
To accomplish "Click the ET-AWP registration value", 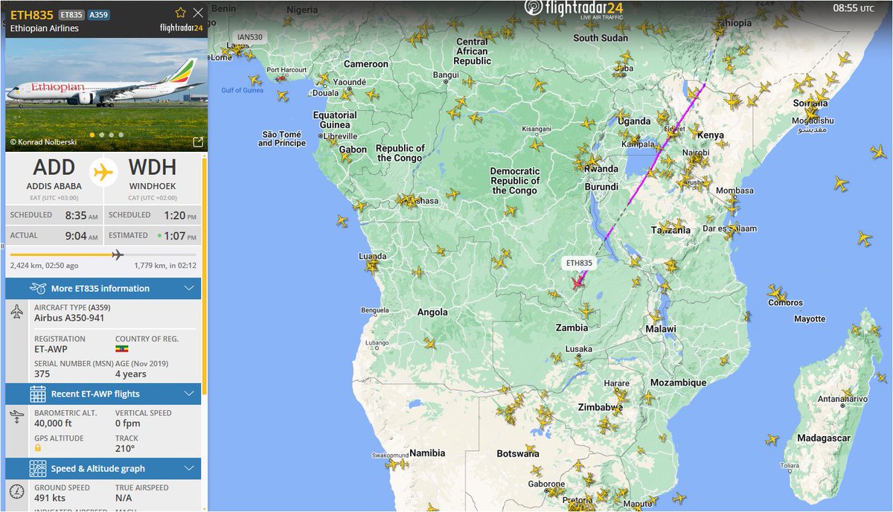I will tap(51, 349).
